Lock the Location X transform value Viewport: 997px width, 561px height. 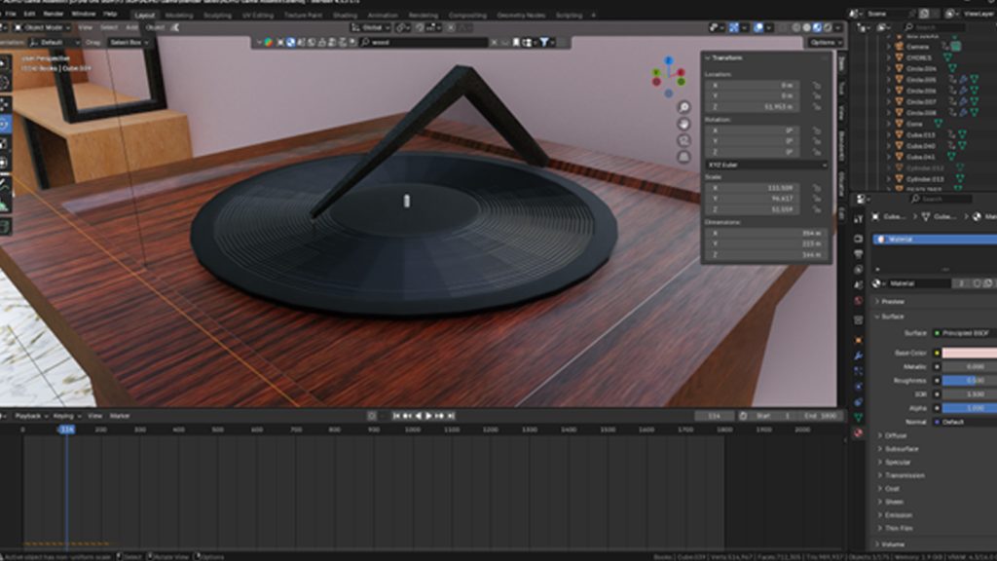point(816,86)
